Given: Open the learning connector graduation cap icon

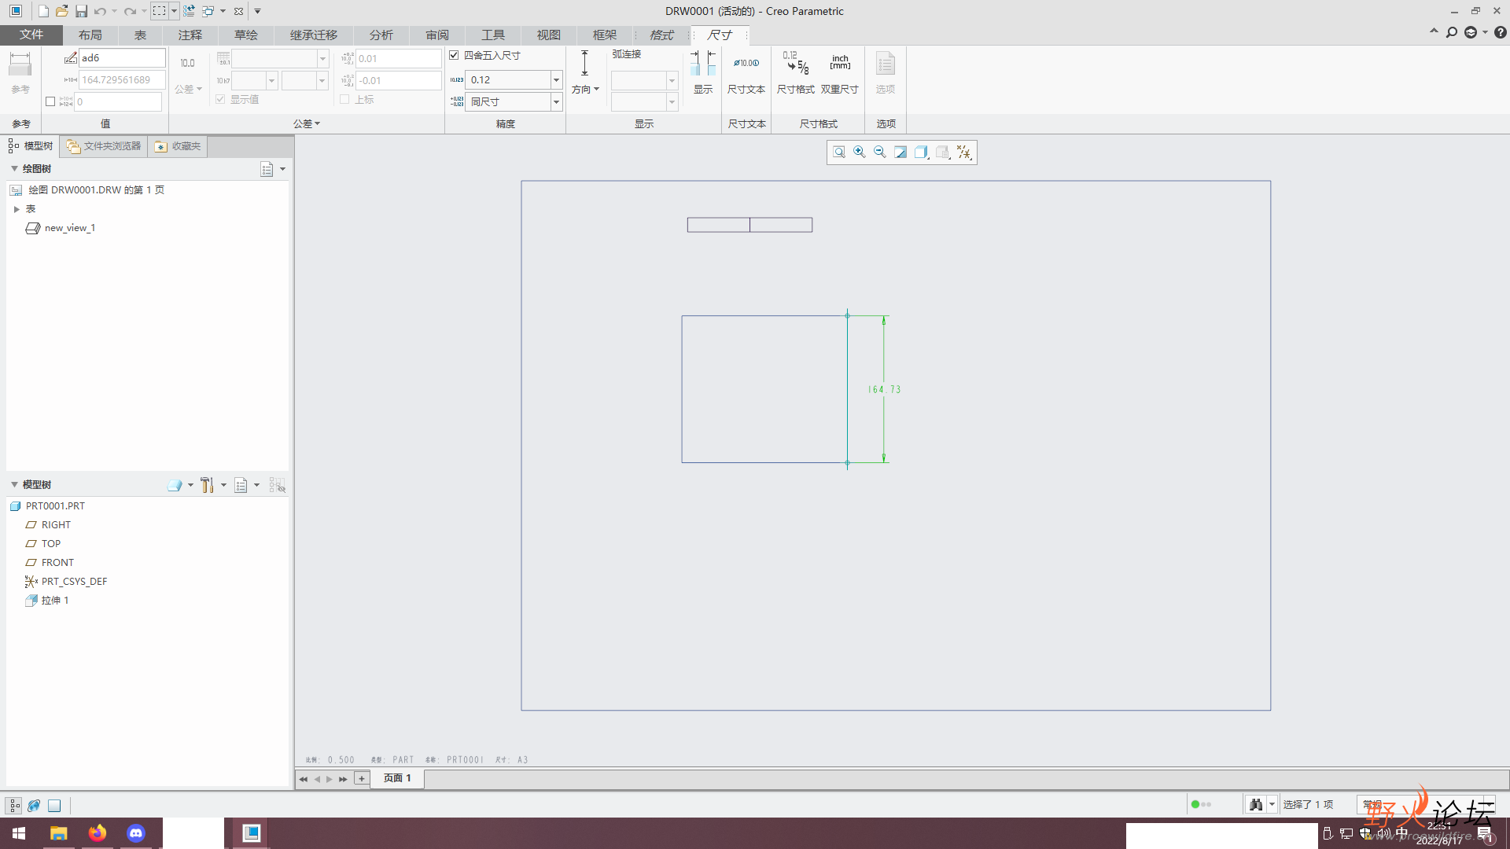Looking at the screenshot, I should click(1471, 32).
